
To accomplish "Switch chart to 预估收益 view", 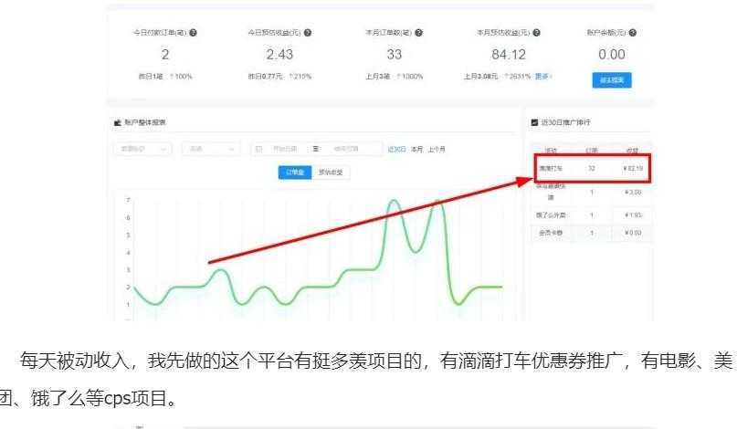I will pos(331,172).
